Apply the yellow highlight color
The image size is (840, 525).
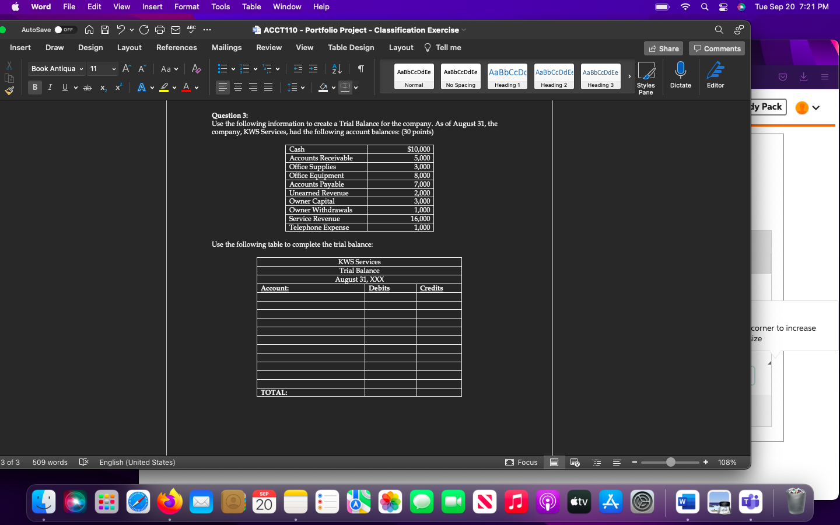point(164,87)
